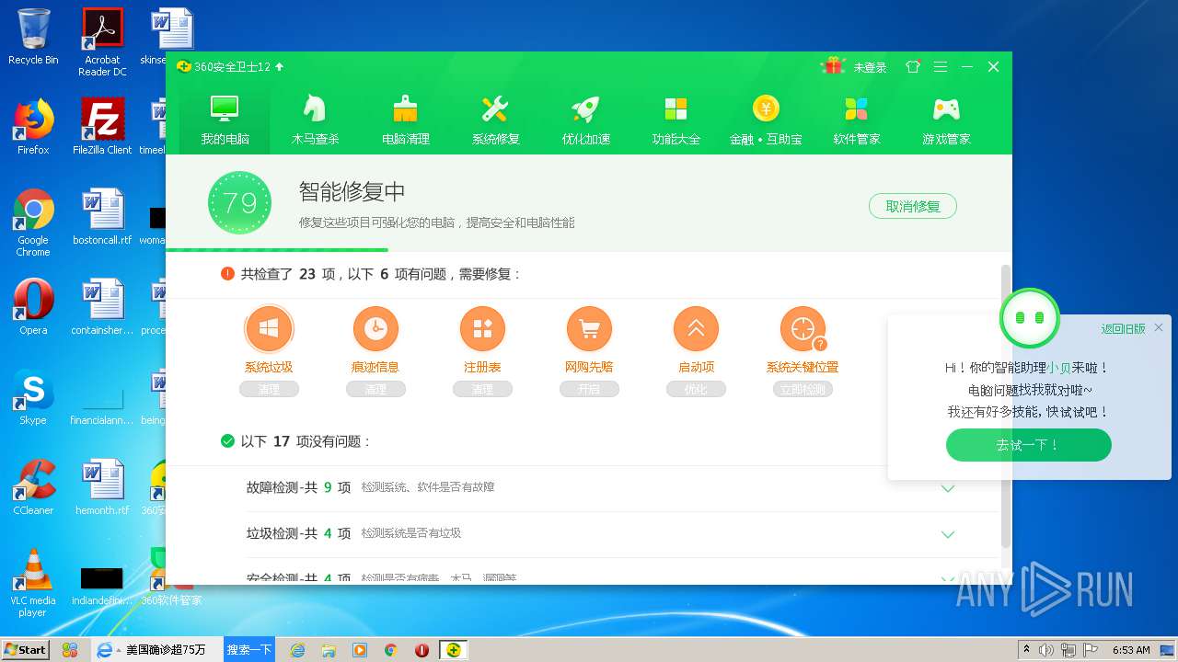Click 返回旧版 link in assistant popup
Screen dimensions: 1178x662
pyautogui.click(x=1123, y=329)
